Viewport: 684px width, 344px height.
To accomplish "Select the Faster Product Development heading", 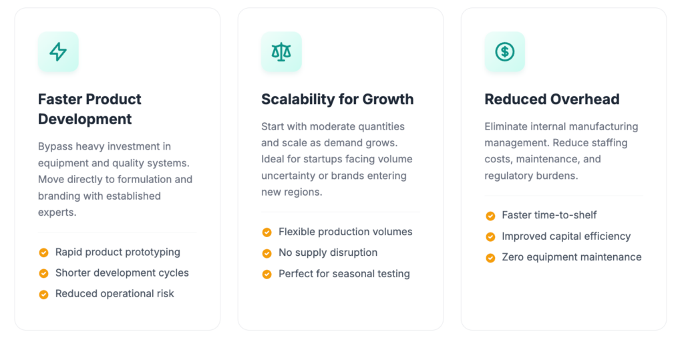I will [90, 110].
